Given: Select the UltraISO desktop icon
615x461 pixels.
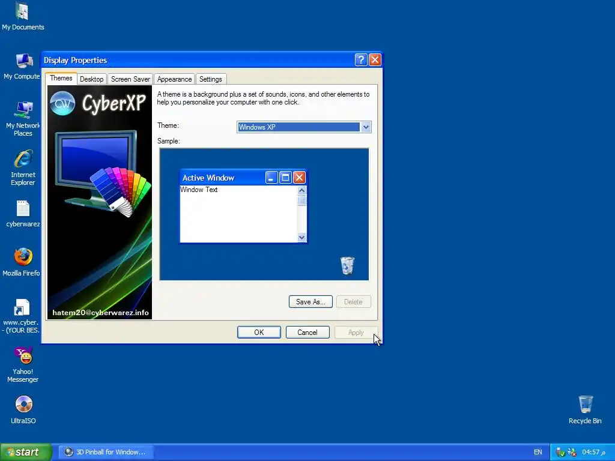Looking at the screenshot, I should pos(23,409).
